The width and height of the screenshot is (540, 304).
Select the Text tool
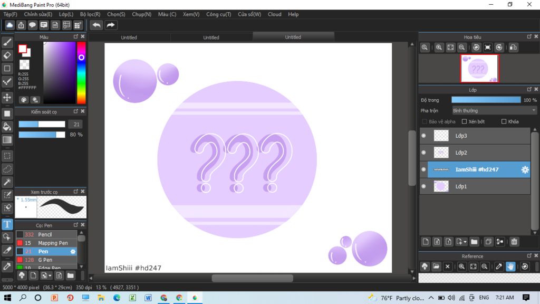point(7,224)
